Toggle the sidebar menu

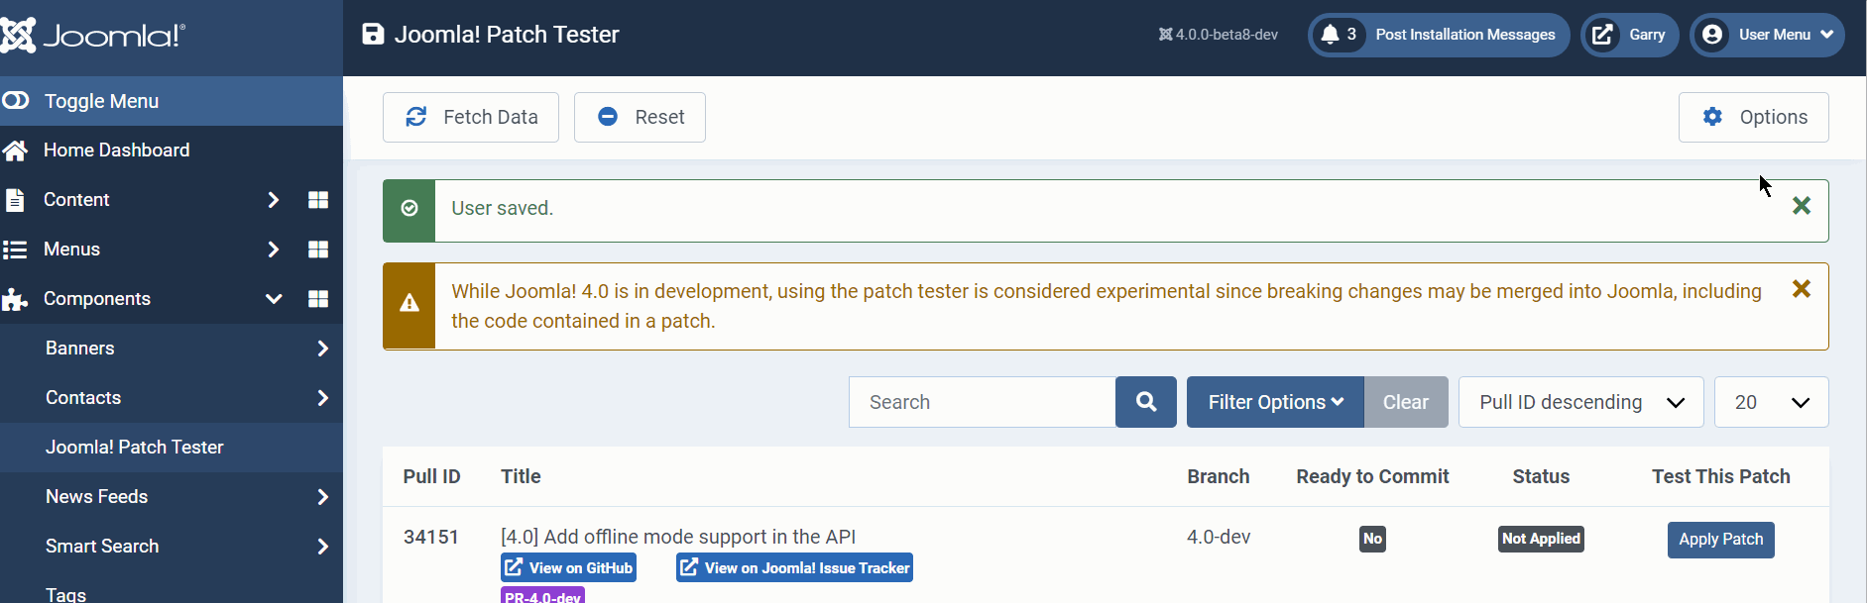tap(172, 101)
